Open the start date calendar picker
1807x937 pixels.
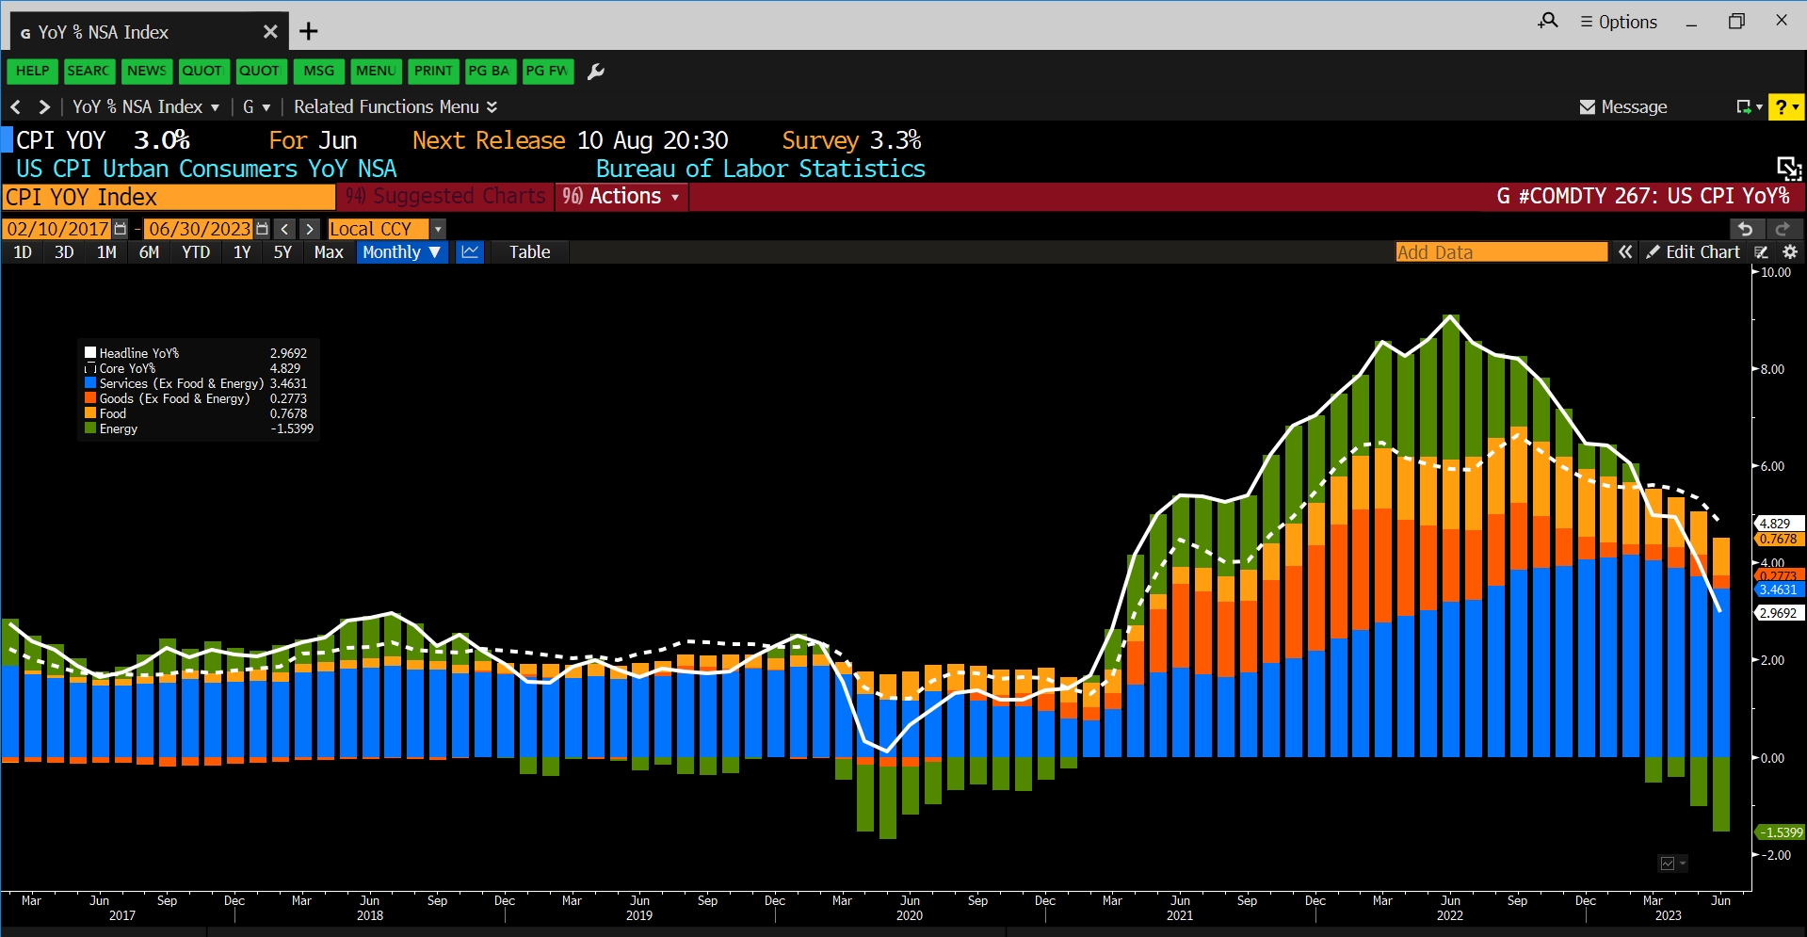coord(121,228)
